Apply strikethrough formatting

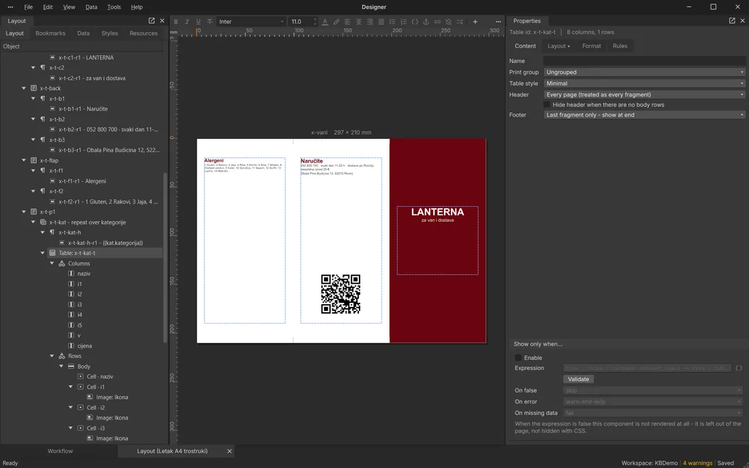[x=210, y=22]
